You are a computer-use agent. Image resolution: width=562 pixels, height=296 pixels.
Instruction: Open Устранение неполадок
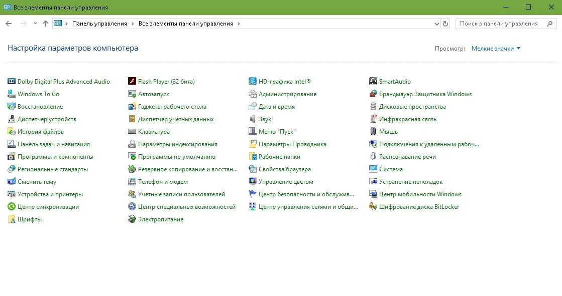click(x=411, y=182)
